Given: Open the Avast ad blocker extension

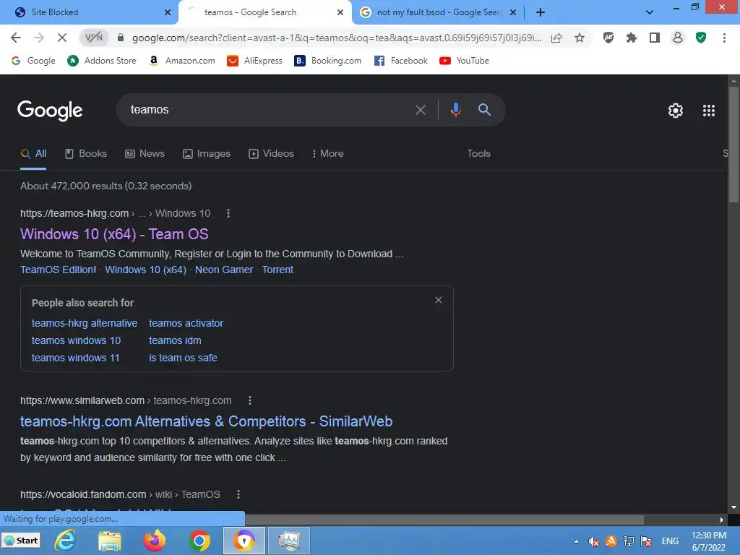Looking at the screenshot, I should click(608, 38).
